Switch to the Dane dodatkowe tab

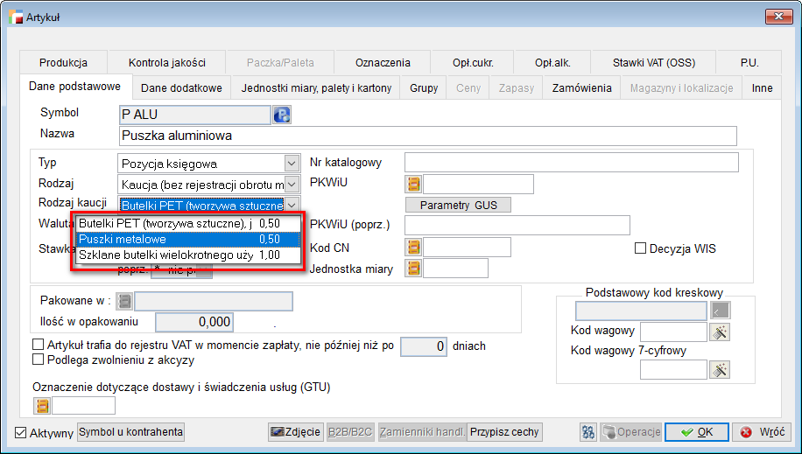click(x=182, y=88)
